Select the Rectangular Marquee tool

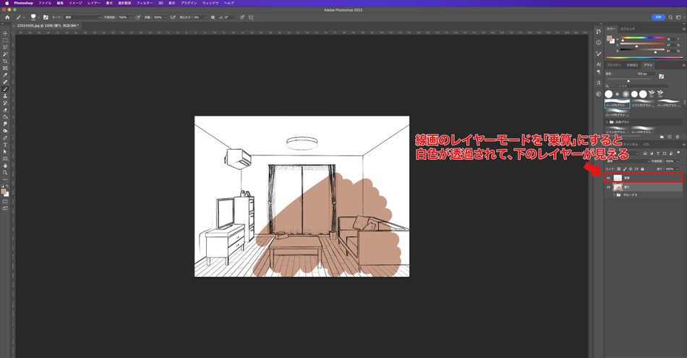[x=5, y=41]
